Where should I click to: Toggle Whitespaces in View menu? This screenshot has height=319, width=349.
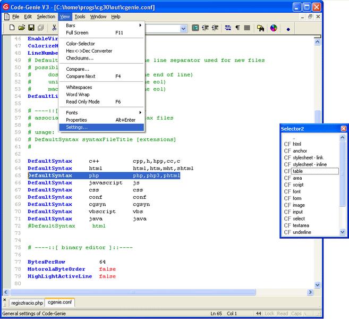click(101, 87)
